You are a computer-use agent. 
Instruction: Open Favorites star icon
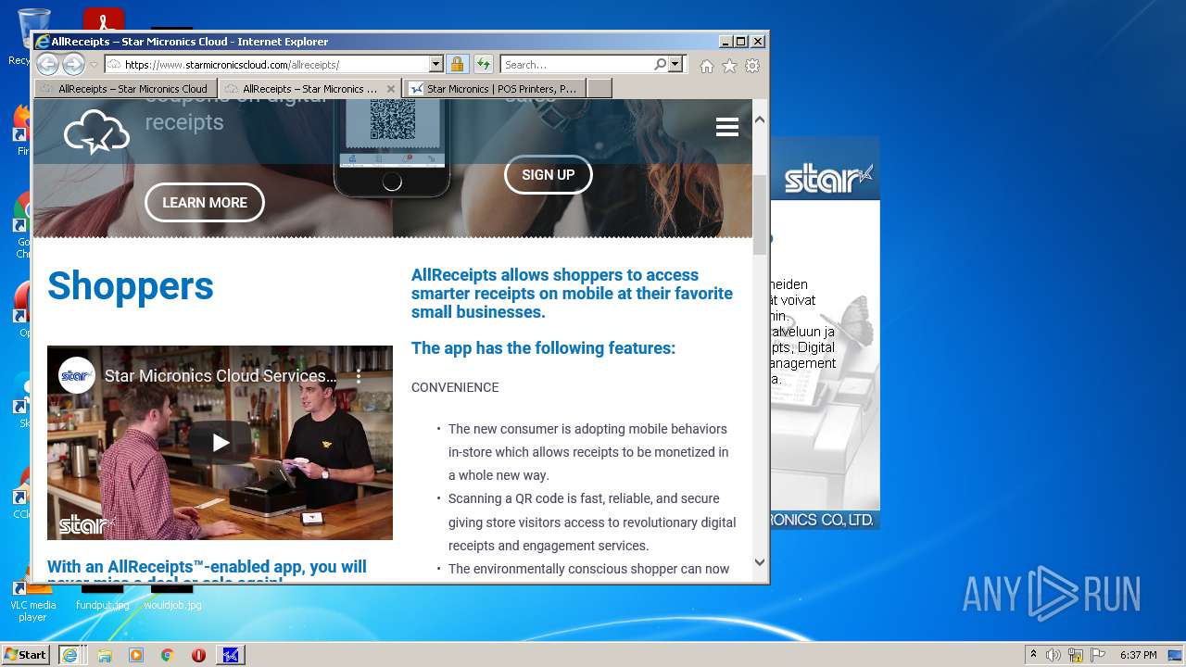click(x=729, y=66)
